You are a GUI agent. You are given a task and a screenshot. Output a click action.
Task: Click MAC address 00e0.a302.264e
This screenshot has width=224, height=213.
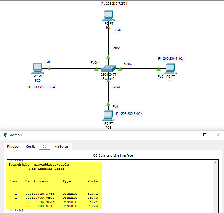pos(40,206)
